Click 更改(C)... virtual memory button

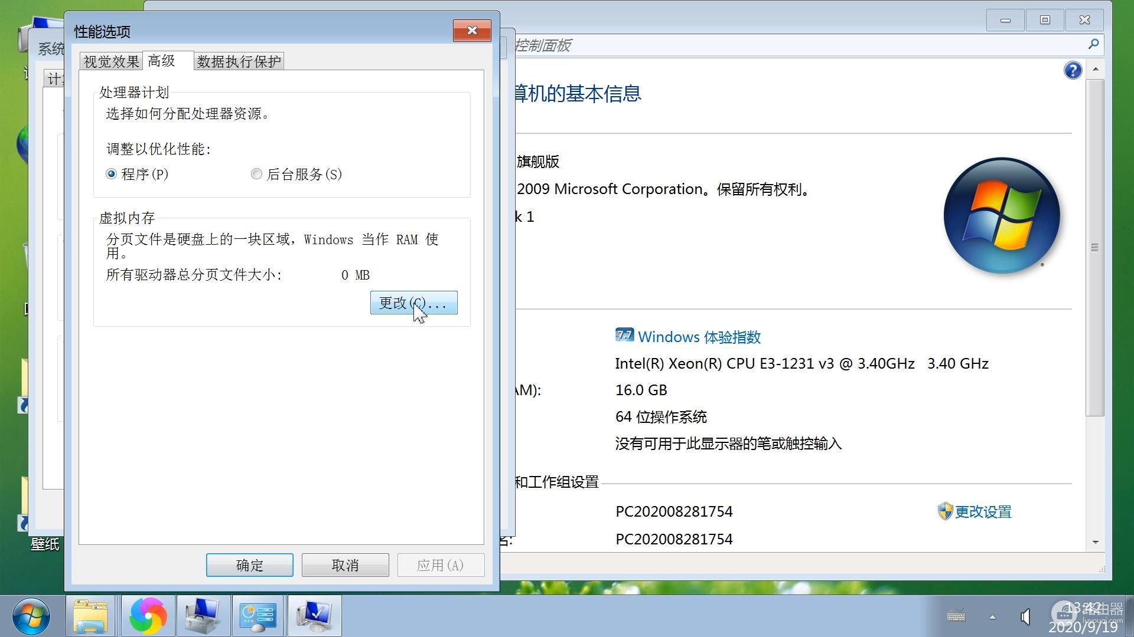pos(413,303)
